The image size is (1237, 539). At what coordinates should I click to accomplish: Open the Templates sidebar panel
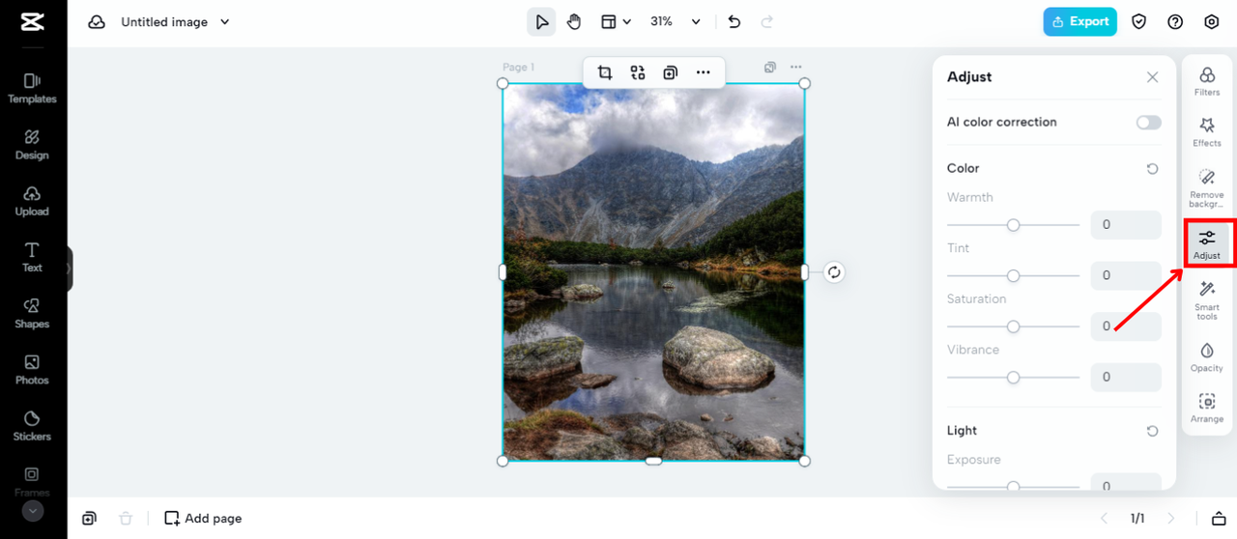(32, 88)
